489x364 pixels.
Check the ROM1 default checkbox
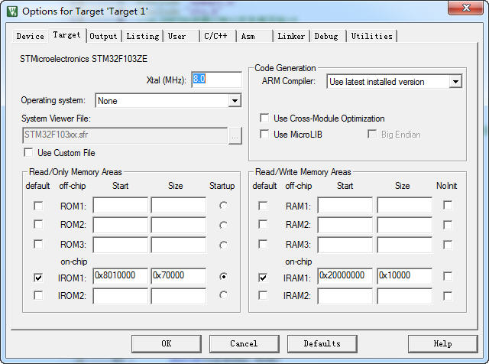point(38,206)
